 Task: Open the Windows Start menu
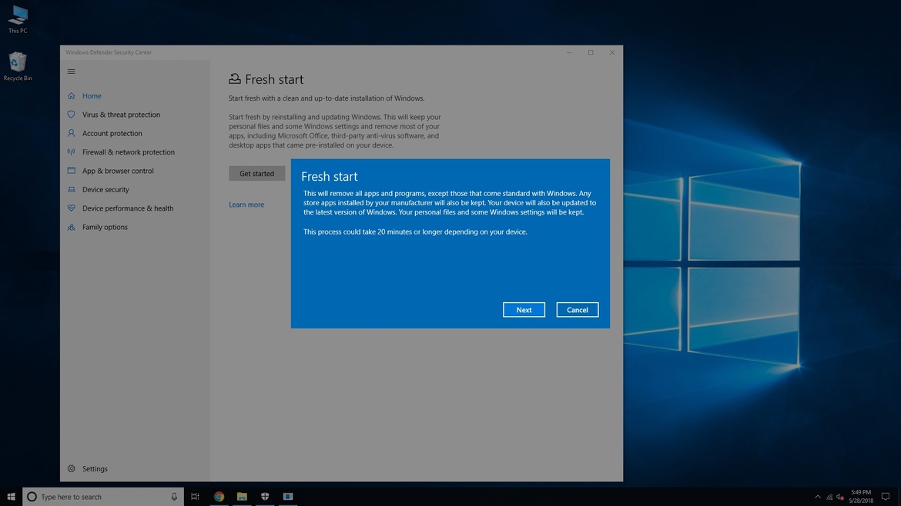click(11, 496)
